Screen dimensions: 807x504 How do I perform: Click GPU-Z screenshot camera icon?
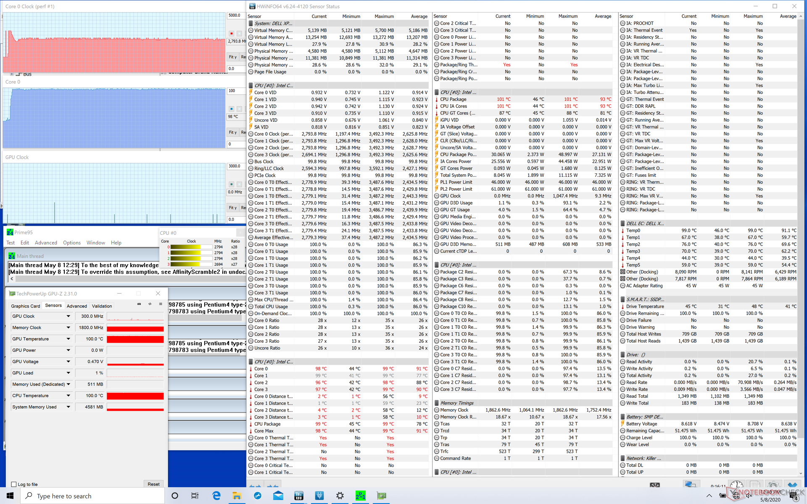(x=139, y=304)
